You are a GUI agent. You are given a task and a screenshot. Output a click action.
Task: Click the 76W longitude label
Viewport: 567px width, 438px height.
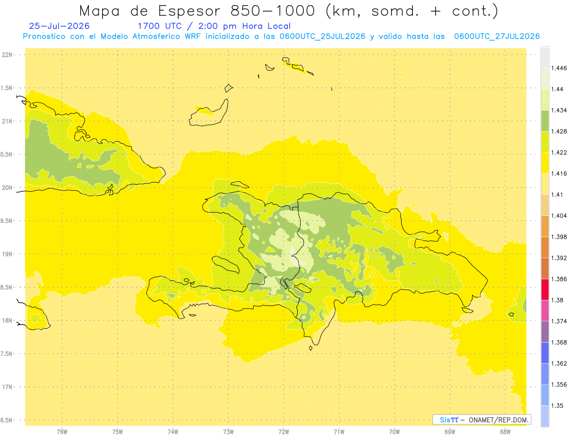62,432
